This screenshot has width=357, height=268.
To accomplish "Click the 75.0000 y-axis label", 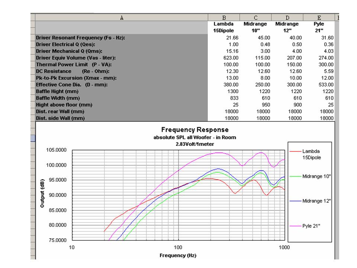I will 57,240.
